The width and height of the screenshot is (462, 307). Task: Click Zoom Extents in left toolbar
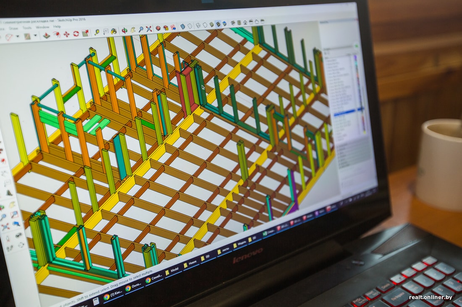pyautogui.click(x=5, y=227)
